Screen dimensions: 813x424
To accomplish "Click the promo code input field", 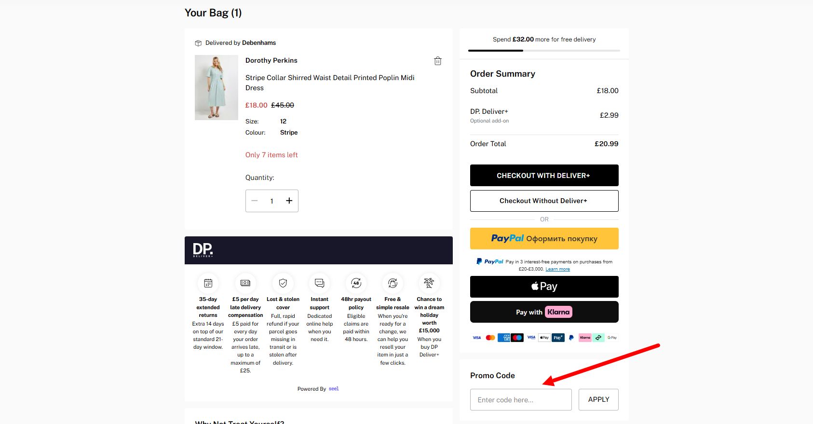I will 521,399.
